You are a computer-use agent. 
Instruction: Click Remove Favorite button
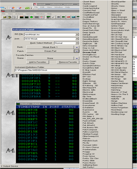click(68, 62)
